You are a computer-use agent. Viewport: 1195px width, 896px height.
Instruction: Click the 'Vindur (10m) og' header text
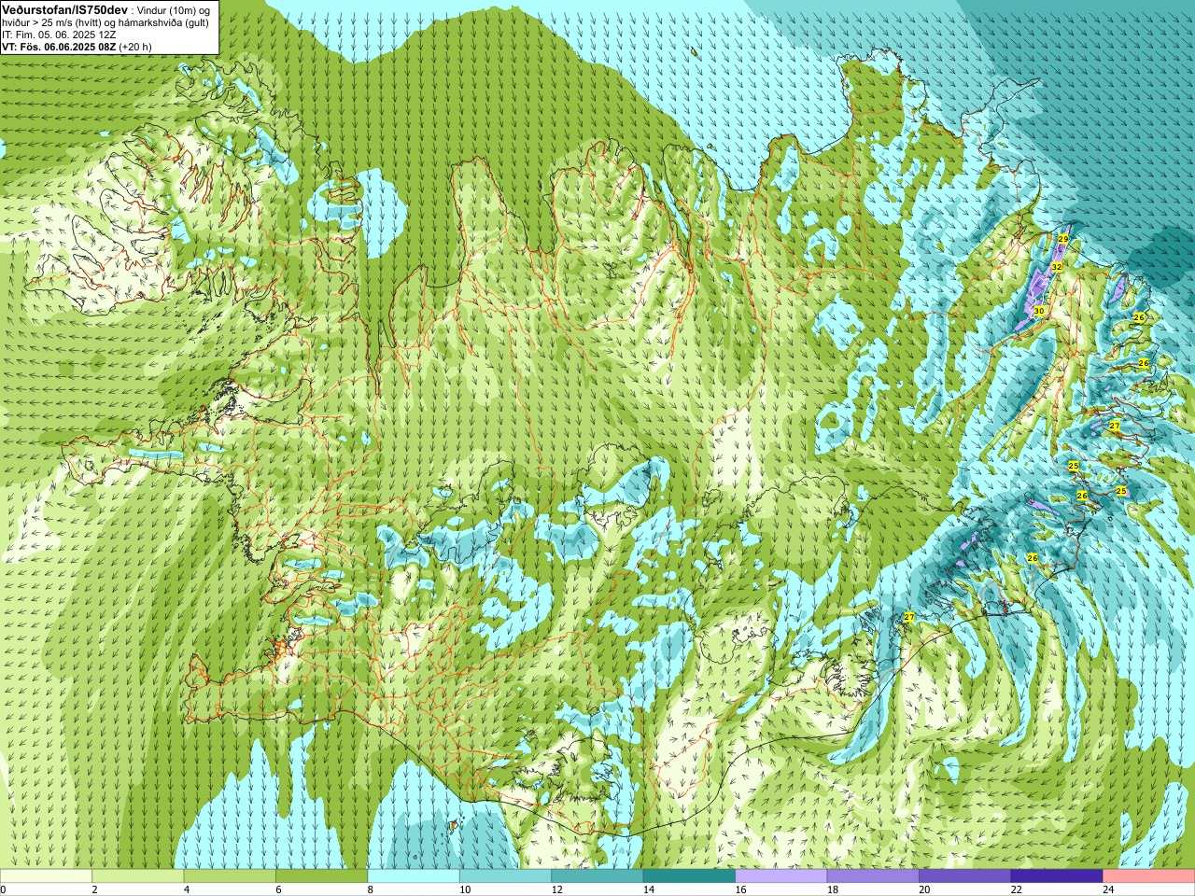tap(175, 10)
